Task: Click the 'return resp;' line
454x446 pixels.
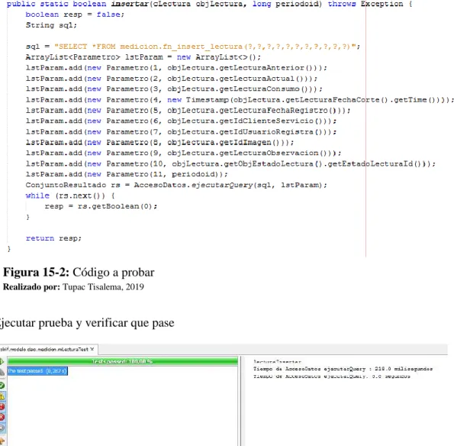Action: click(54, 238)
